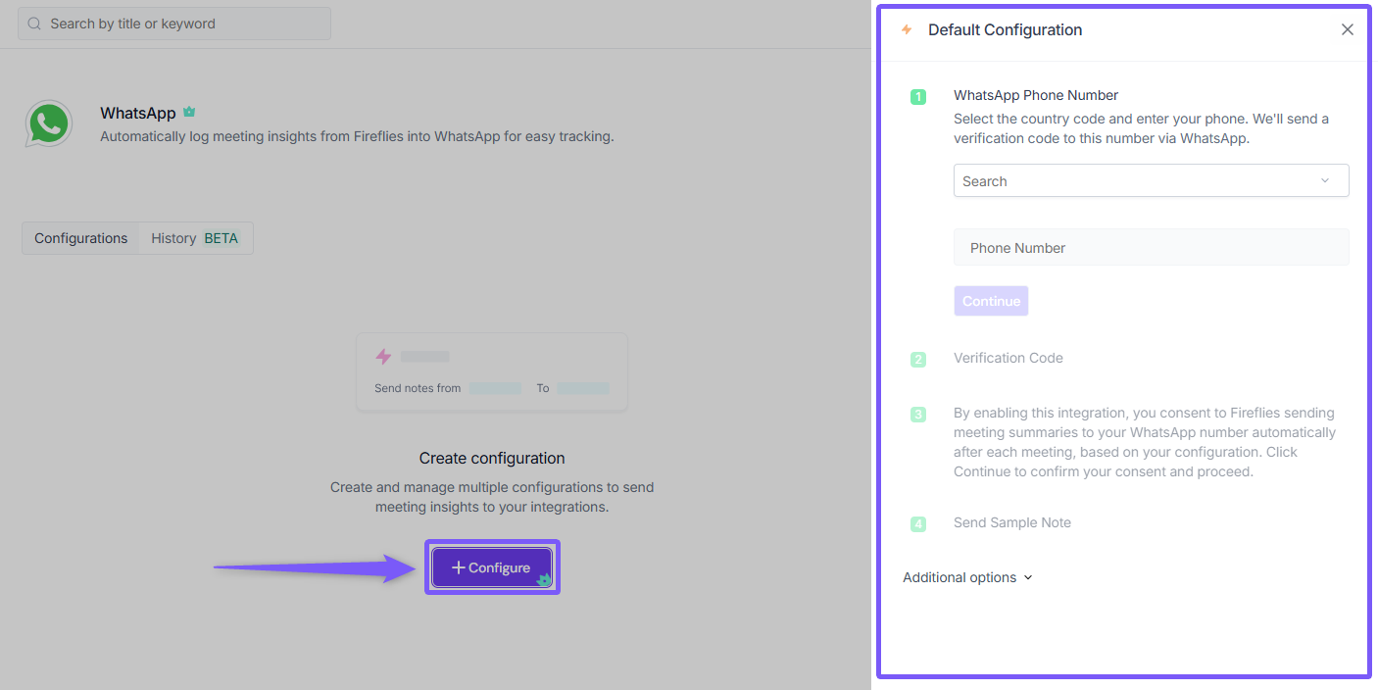Click the Verification Code step label
The image size is (1378, 690).
point(1009,358)
